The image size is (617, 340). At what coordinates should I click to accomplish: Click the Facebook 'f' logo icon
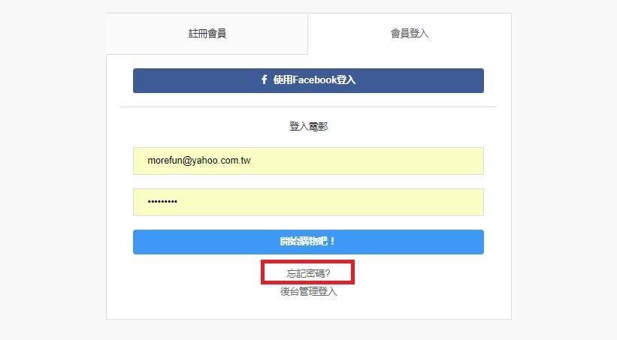pyautogui.click(x=264, y=80)
